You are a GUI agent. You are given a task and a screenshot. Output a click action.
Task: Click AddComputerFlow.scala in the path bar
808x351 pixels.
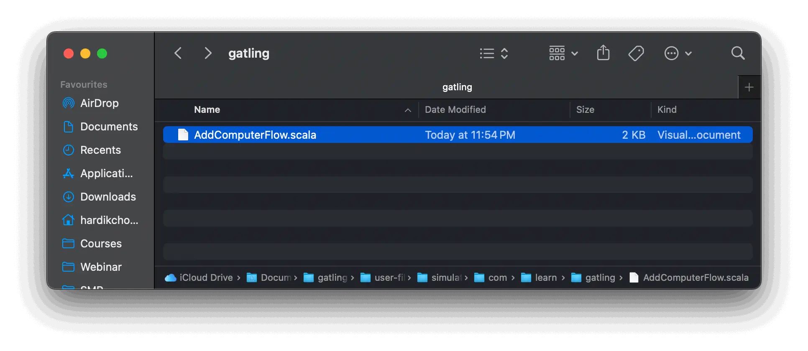pyautogui.click(x=689, y=277)
